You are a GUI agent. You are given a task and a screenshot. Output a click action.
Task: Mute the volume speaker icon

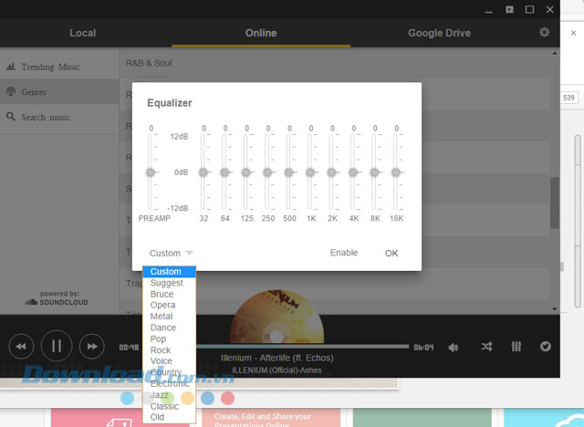click(x=454, y=347)
